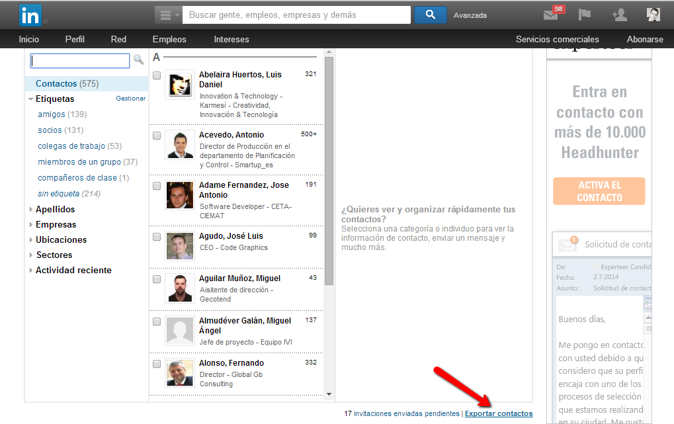The width and height of the screenshot is (674, 424).
Task: Click Abelaira Huertos profile photo
Action: tap(180, 85)
